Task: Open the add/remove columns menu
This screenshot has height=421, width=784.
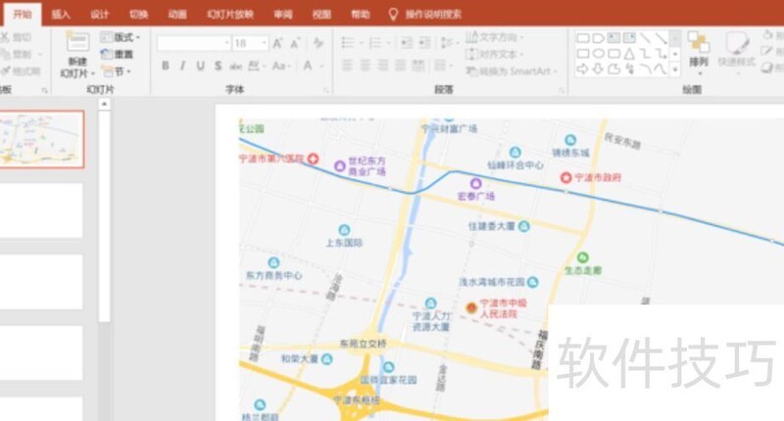Action: (x=442, y=66)
